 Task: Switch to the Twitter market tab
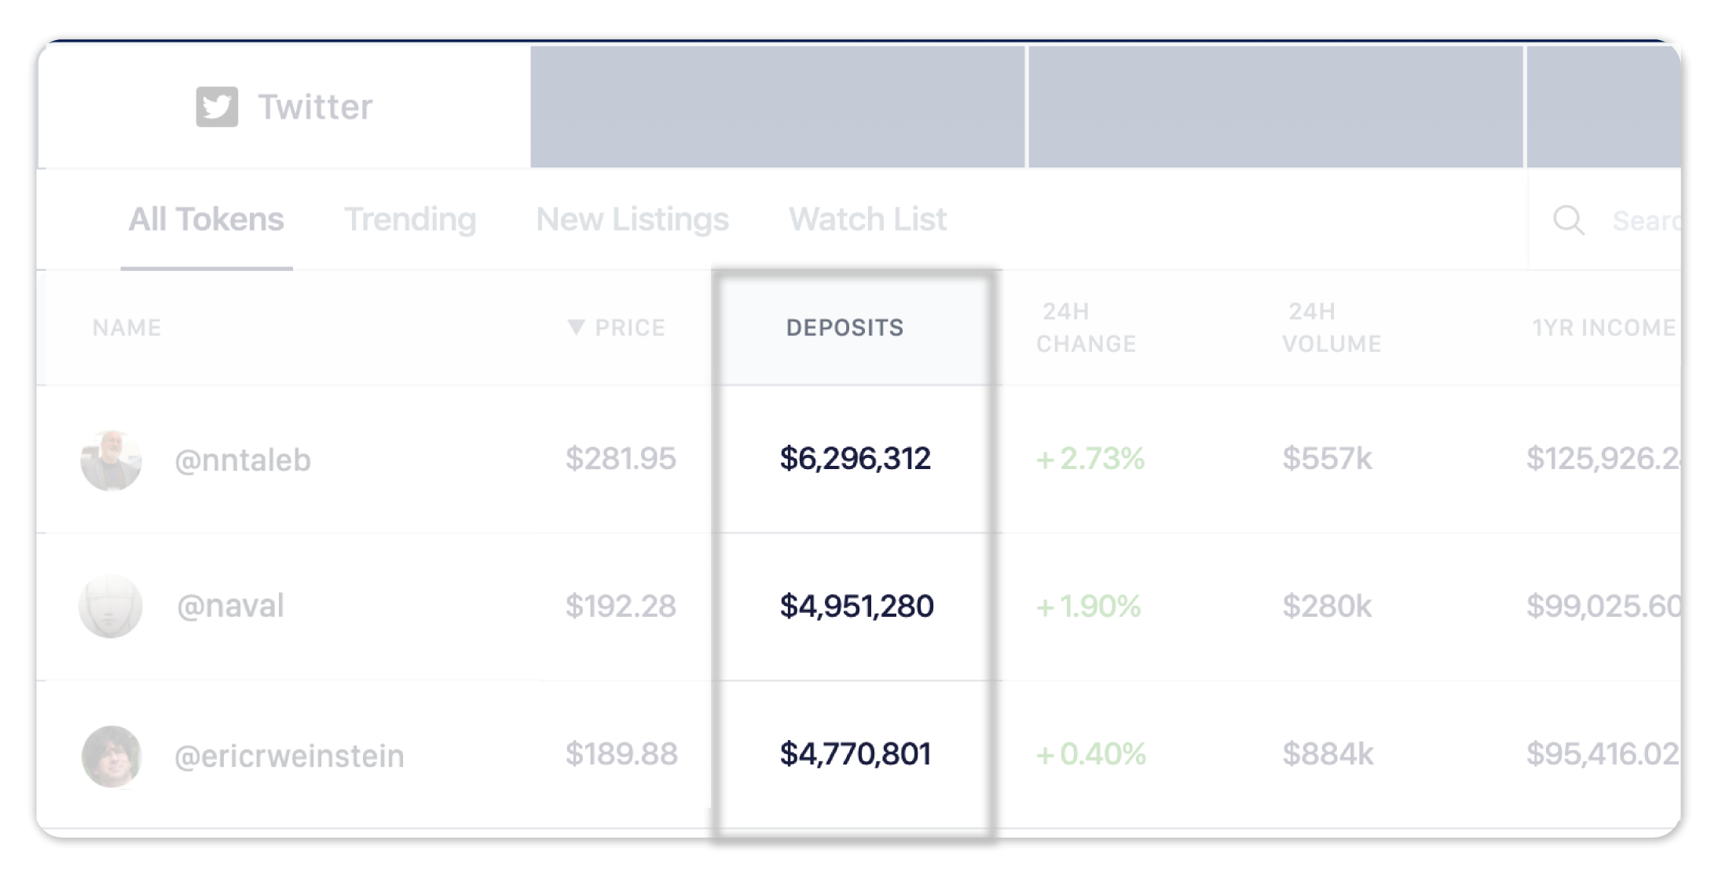point(284,107)
